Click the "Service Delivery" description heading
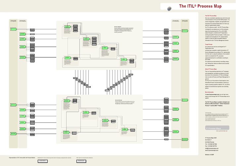 [x=118, y=100]
